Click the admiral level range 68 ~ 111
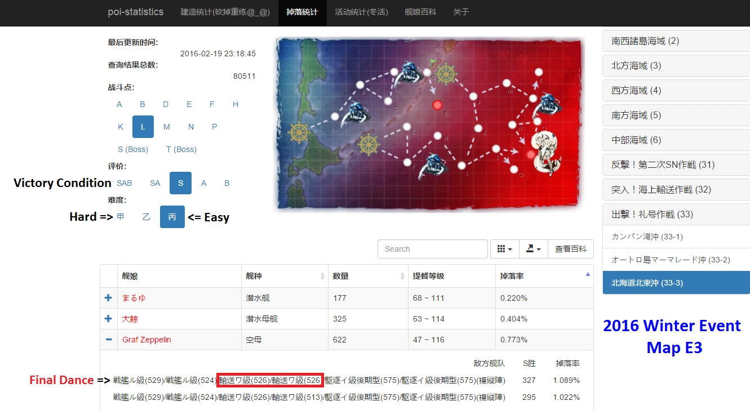 (428, 298)
